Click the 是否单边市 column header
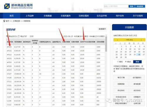The image size is (147, 107). click(27, 42)
